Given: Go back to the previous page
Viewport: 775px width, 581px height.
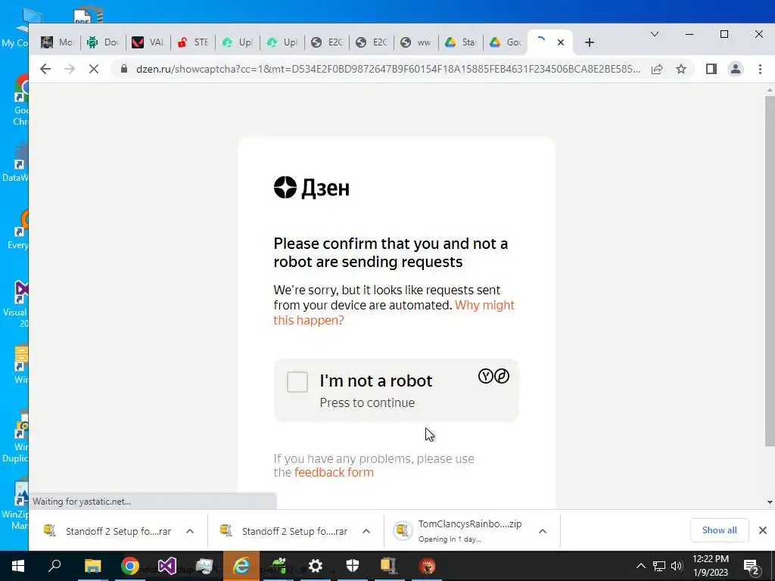Looking at the screenshot, I should (45, 69).
